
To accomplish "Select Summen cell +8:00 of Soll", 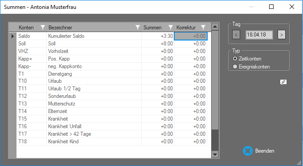I will click(158, 44).
